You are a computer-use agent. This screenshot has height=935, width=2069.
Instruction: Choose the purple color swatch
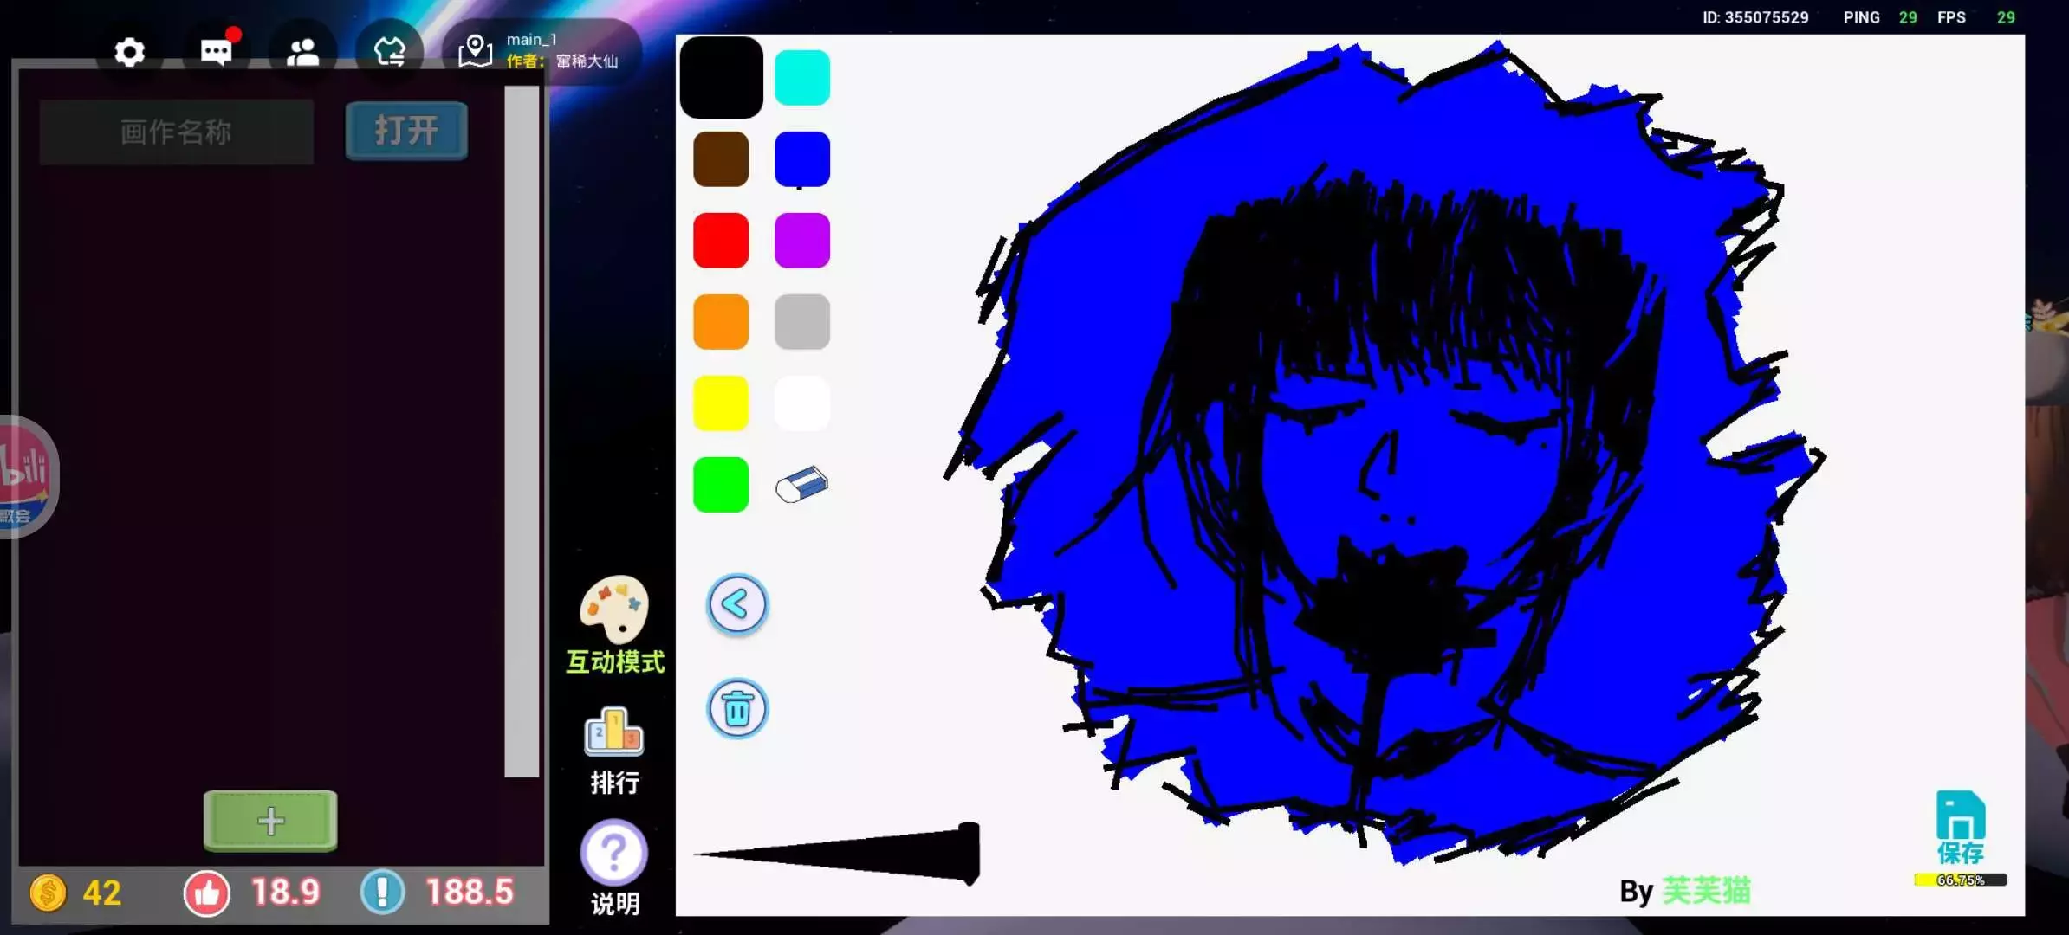(801, 241)
